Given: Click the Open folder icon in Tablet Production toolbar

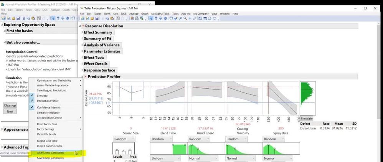Looking at the screenshot, I should click(92, 18).
